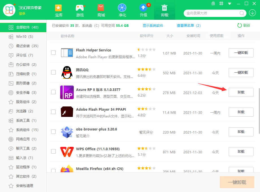Refresh the list with 刷新
Image resolution: width=260 pixels, height=192 pixels.
coord(244,25)
